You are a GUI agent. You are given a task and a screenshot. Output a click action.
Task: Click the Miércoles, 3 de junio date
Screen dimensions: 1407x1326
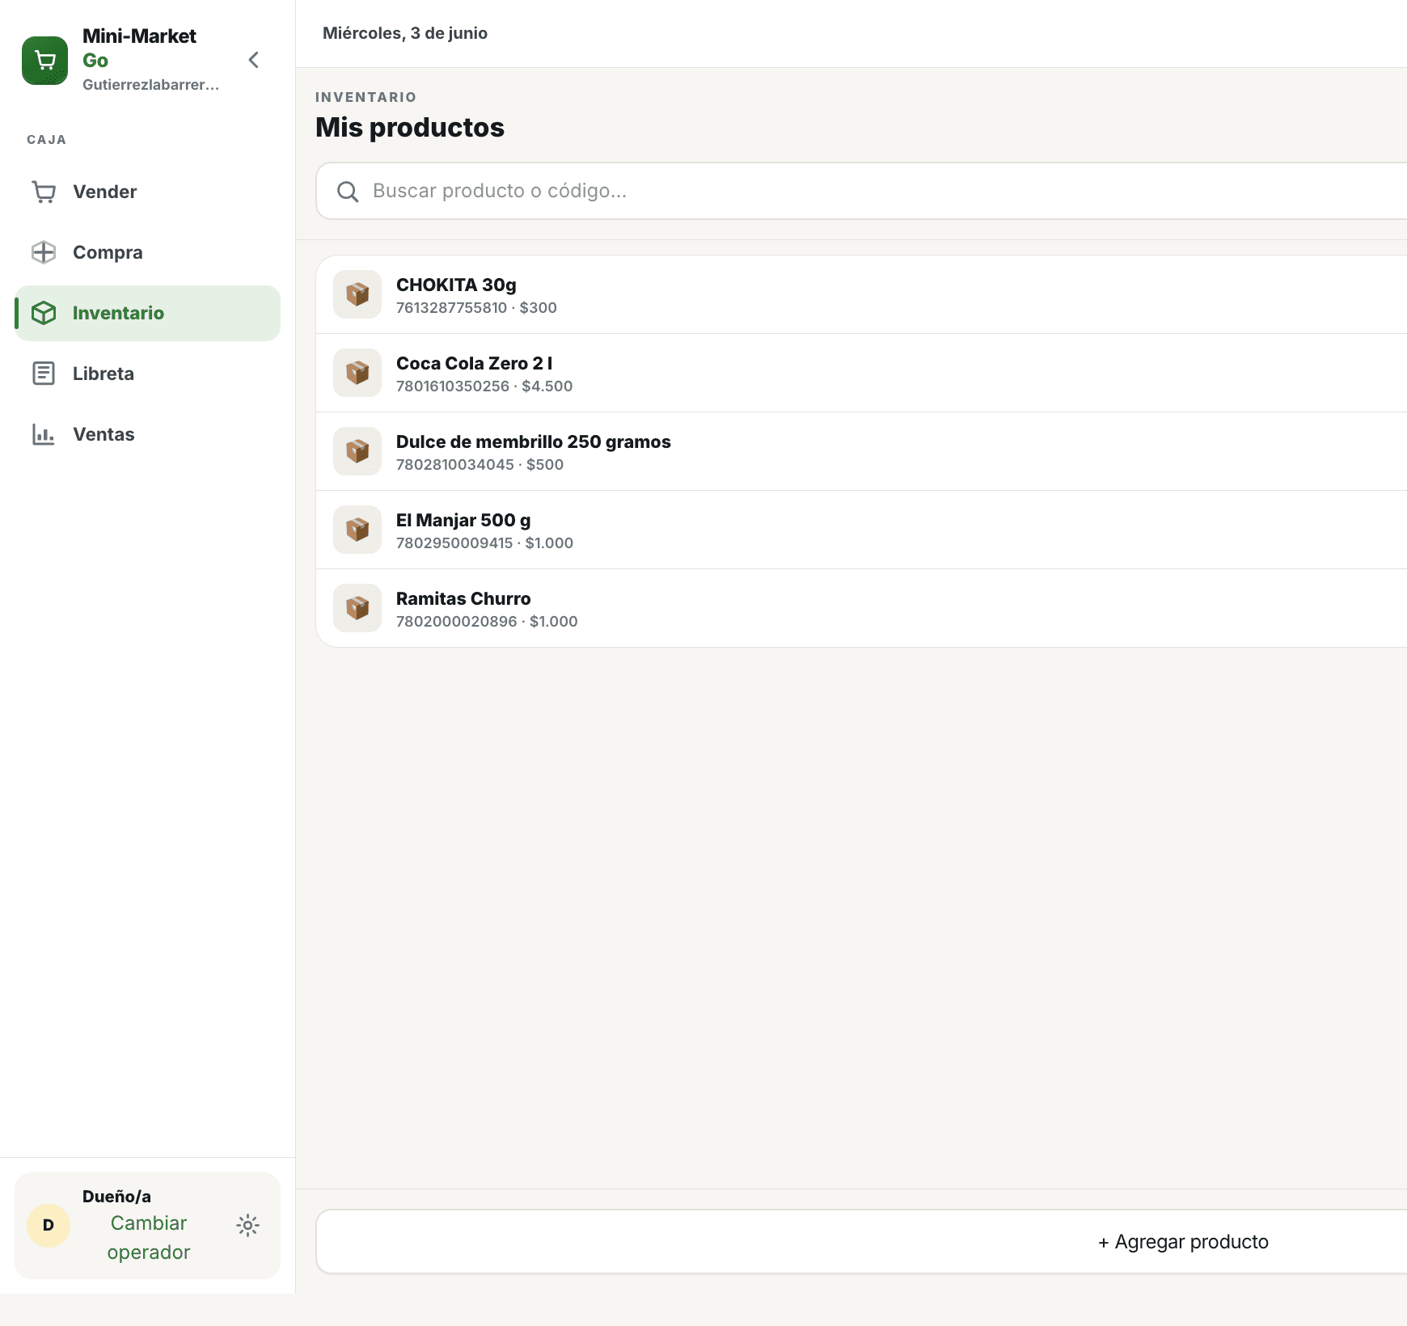click(405, 33)
